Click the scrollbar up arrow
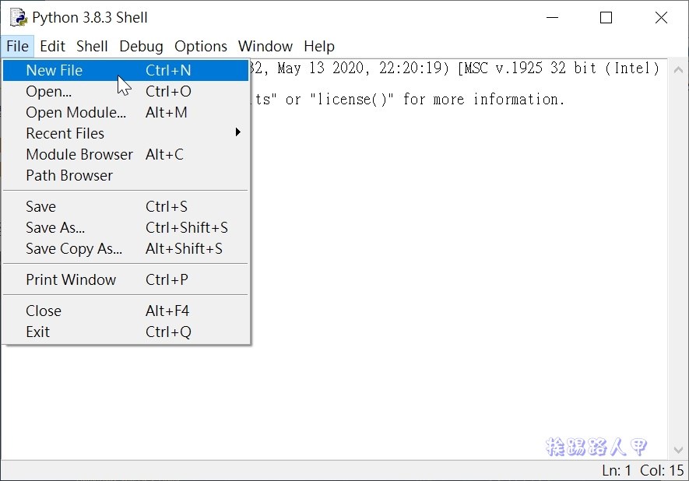This screenshot has width=689, height=481. tap(678, 69)
